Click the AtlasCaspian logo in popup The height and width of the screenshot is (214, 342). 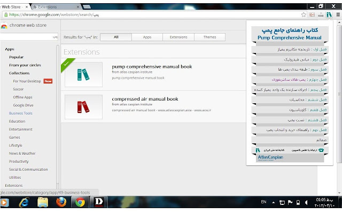click(x=270, y=157)
